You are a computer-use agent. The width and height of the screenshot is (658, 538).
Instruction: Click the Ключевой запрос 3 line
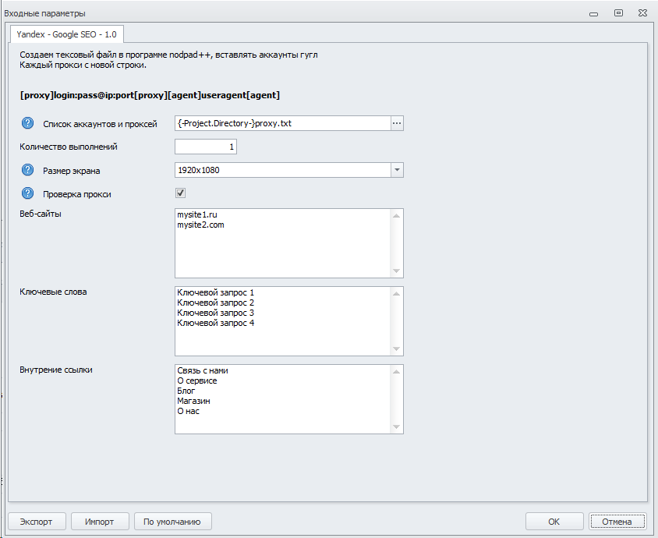(x=216, y=313)
